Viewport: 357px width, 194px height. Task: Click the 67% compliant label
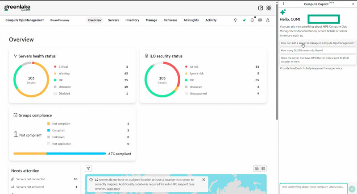pos(120,154)
